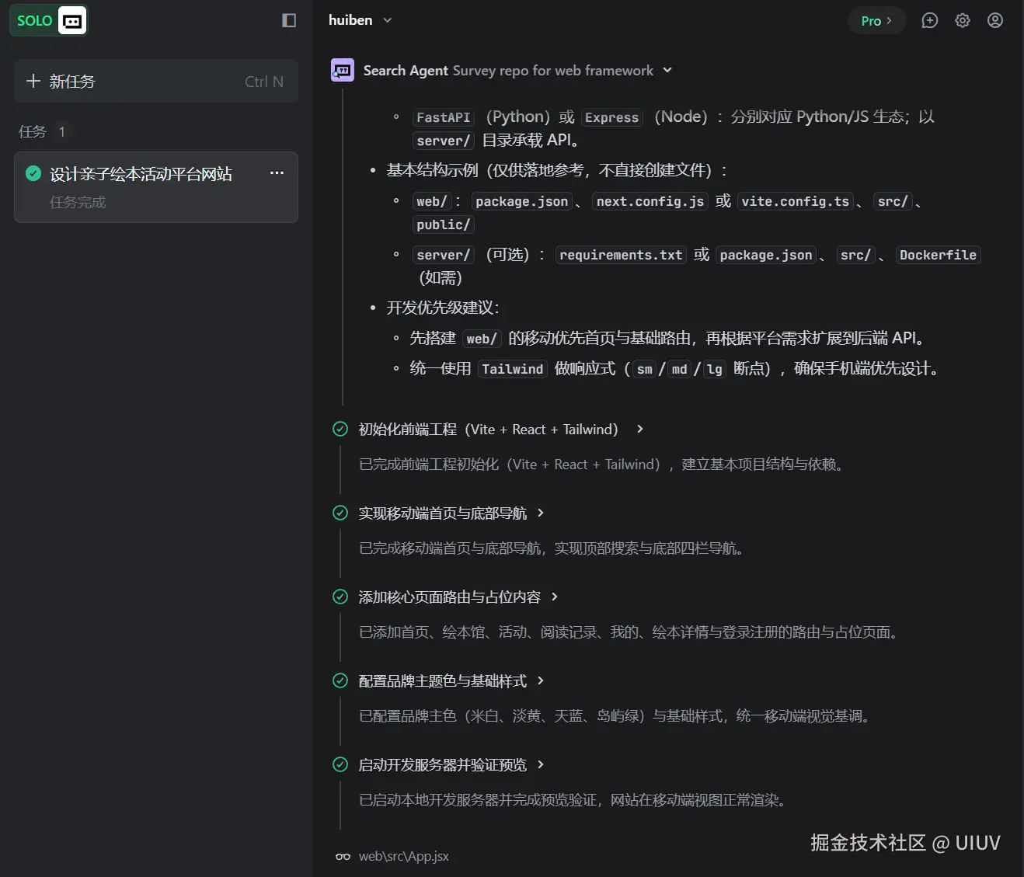This screenshot has height=877, width=1024.
Task: Expand the 初始化前端工程 step details
Action: click(639, 428)
